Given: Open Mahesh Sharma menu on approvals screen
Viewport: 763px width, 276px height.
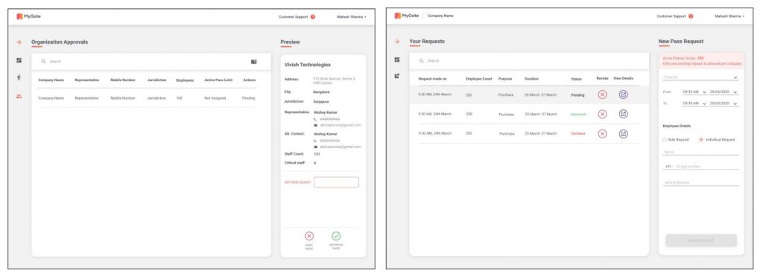Looking at the screenshot, I should tap(352, 17).
